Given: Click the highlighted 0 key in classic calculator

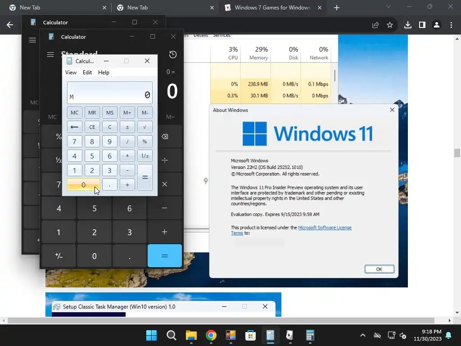Looking at the screenshot, I should click(x=83, y=185).
